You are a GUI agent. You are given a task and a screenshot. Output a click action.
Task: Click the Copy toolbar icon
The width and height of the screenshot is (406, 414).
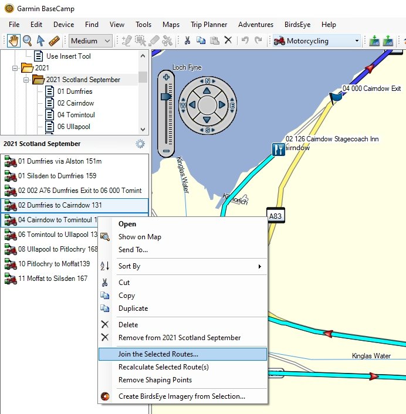point(201,40)
